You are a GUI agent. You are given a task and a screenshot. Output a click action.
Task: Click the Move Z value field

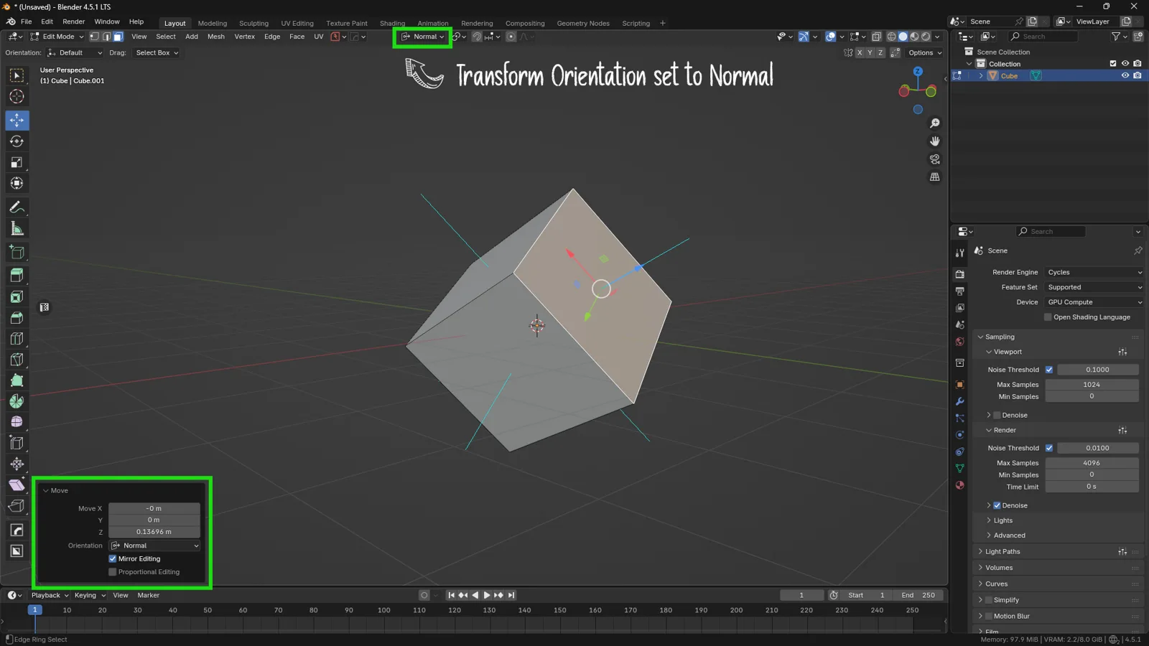[x=154, y=532]
